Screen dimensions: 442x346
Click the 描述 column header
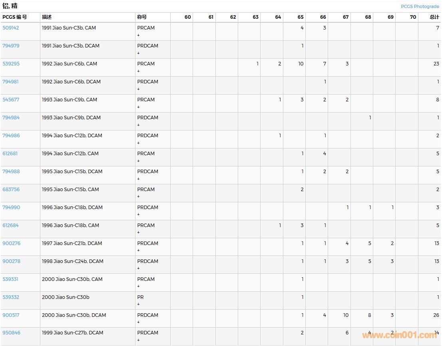coord(47,17)
